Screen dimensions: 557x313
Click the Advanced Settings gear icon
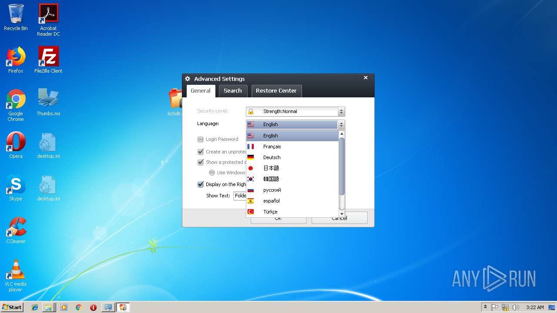coord(188,79)
